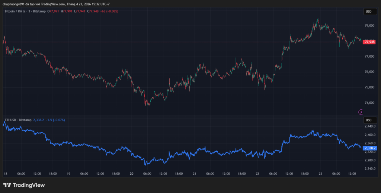Select date 20 on the time axis
Screen dimensions: 381x193
coord(131,174)
